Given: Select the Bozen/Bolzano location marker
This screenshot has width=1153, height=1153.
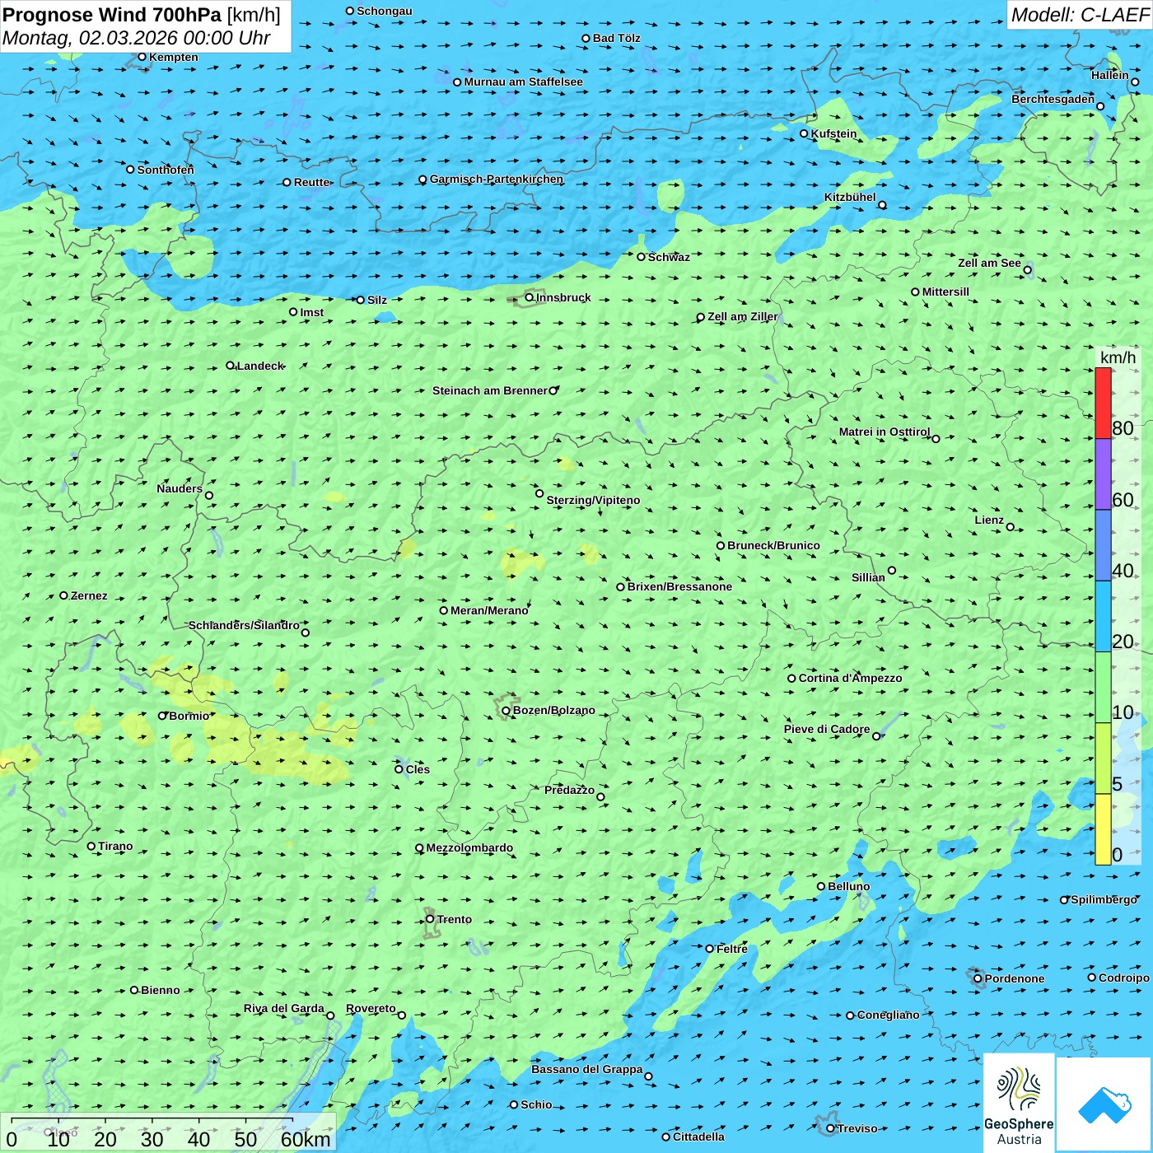Looking at the screenshot, I should click(x=506, y=711).
